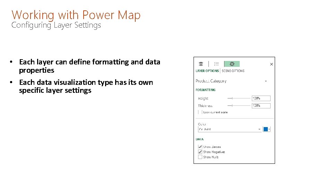Edit the Height percentage field
The image size is (333, 187).
click(261, 98)
